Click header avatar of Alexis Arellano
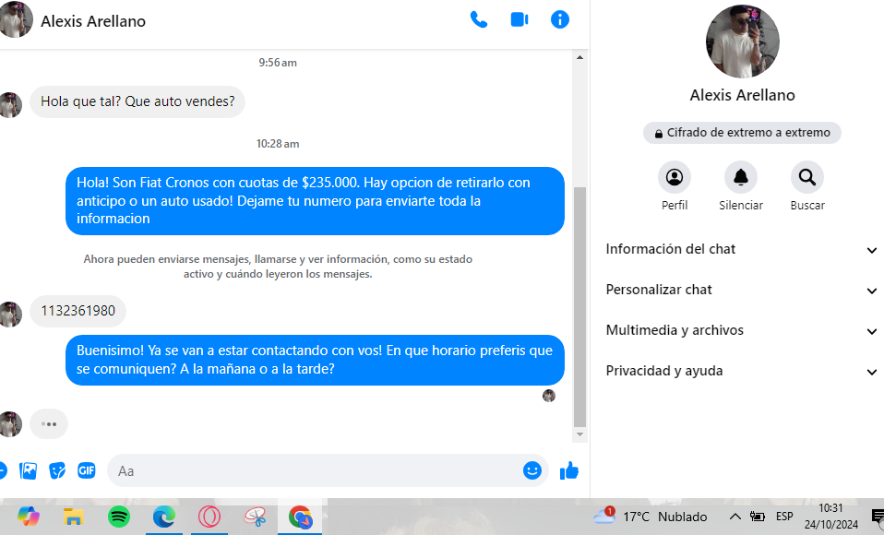Viewport: 884px width, 535px height. pos(15,19)
